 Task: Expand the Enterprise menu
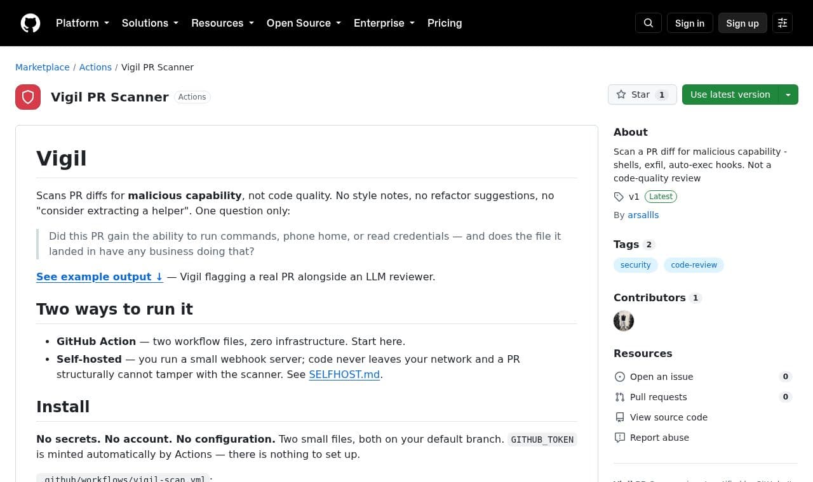(384, 23)
